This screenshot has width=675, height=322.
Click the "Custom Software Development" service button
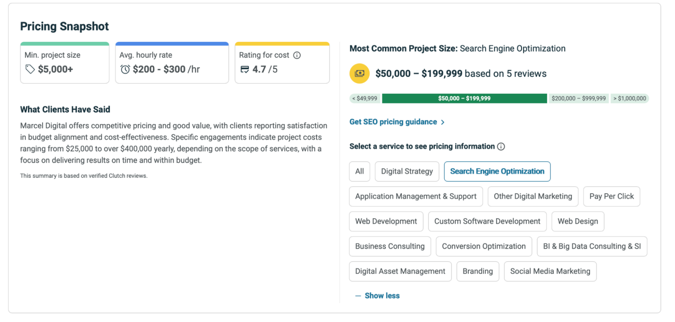click(487, 221)
